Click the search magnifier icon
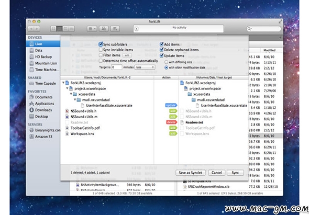Image resolution: width=309 pixels, height=215 pixels. (249, 29)
